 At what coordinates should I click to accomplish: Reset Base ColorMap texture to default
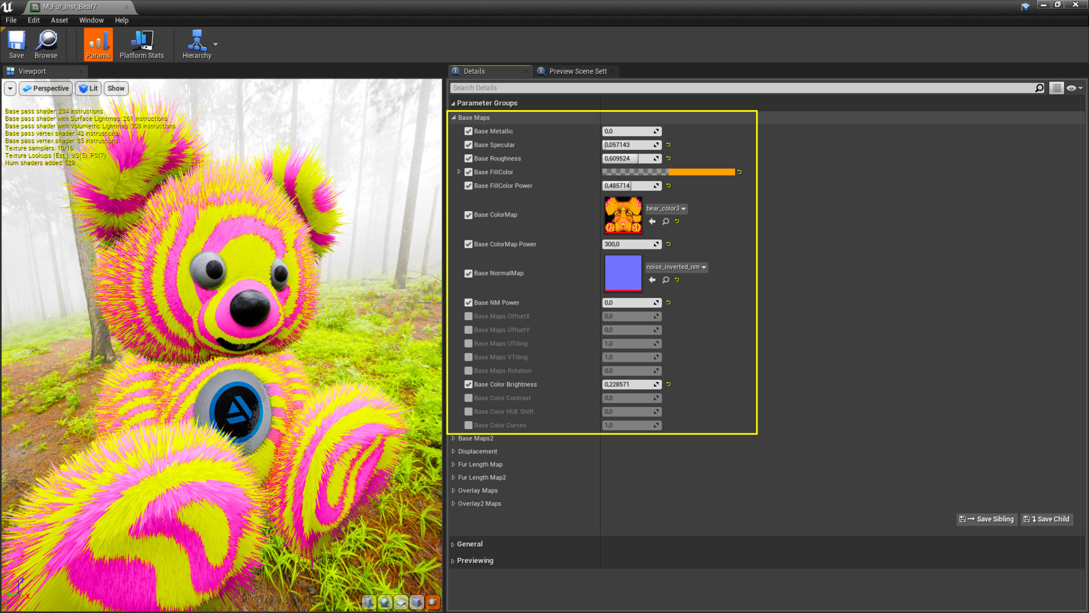677,221
